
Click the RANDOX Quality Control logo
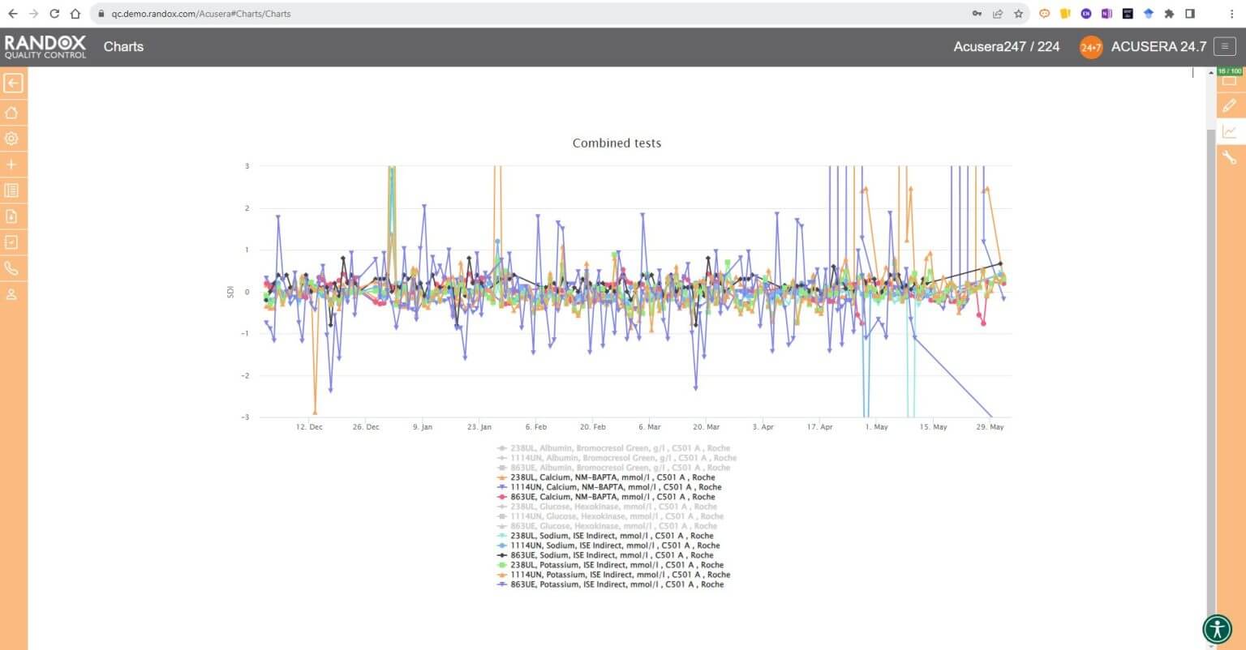pyautogui.click(x=45, y=46)
